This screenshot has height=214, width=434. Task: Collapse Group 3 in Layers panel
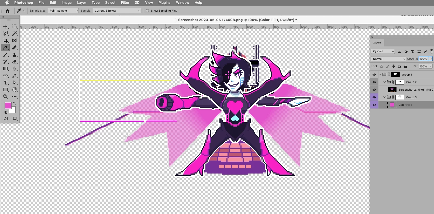(x=385, y=97)
